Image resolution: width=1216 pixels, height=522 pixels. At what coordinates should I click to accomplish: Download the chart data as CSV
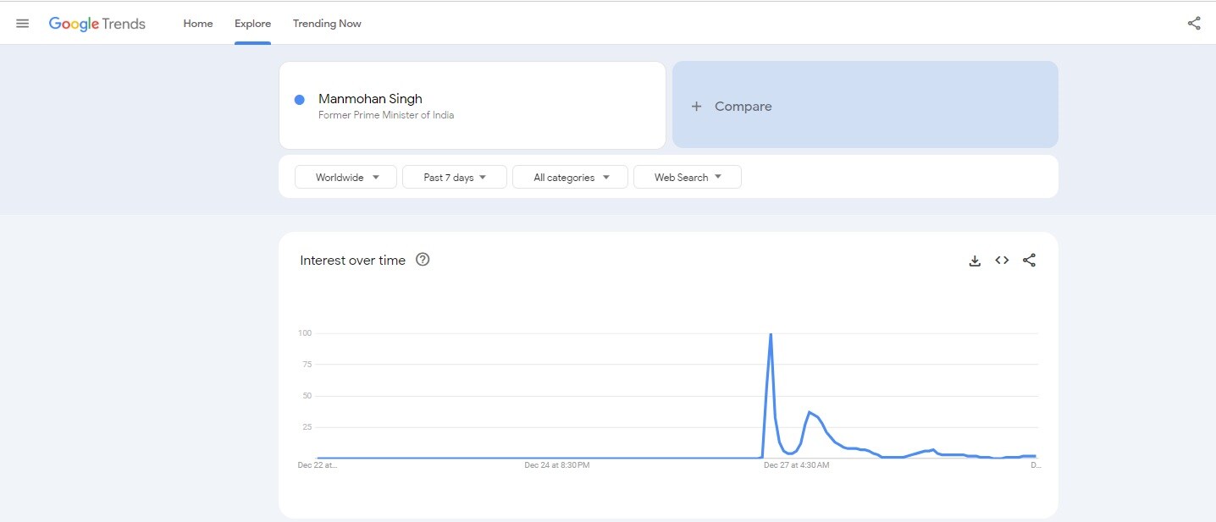975,261
